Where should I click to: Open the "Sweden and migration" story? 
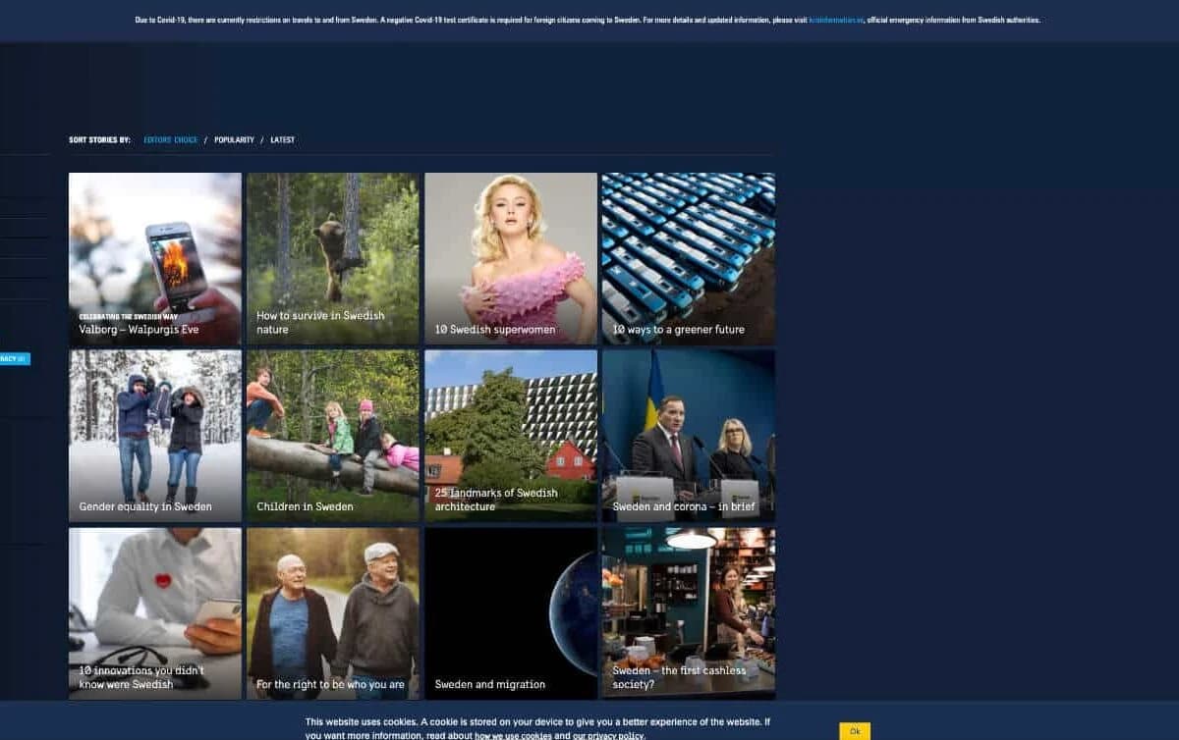pyautogui.click(x=510, y=612)
